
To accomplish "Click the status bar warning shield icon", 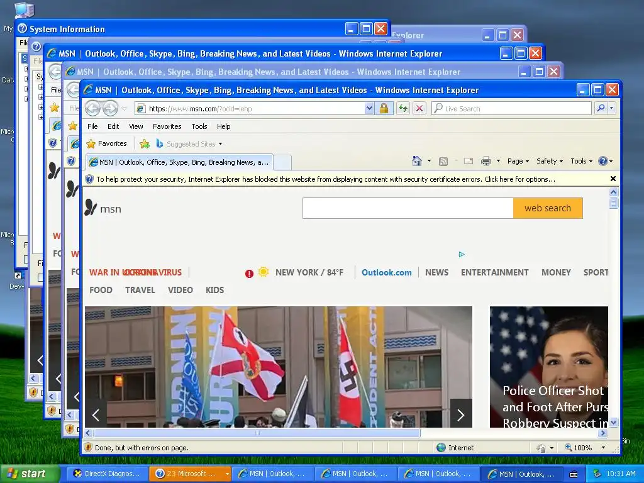I will click(88, 447).
